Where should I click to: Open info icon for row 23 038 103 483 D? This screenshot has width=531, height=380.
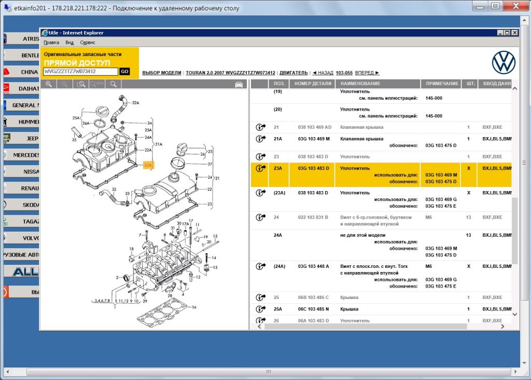(x=260, y=157)
